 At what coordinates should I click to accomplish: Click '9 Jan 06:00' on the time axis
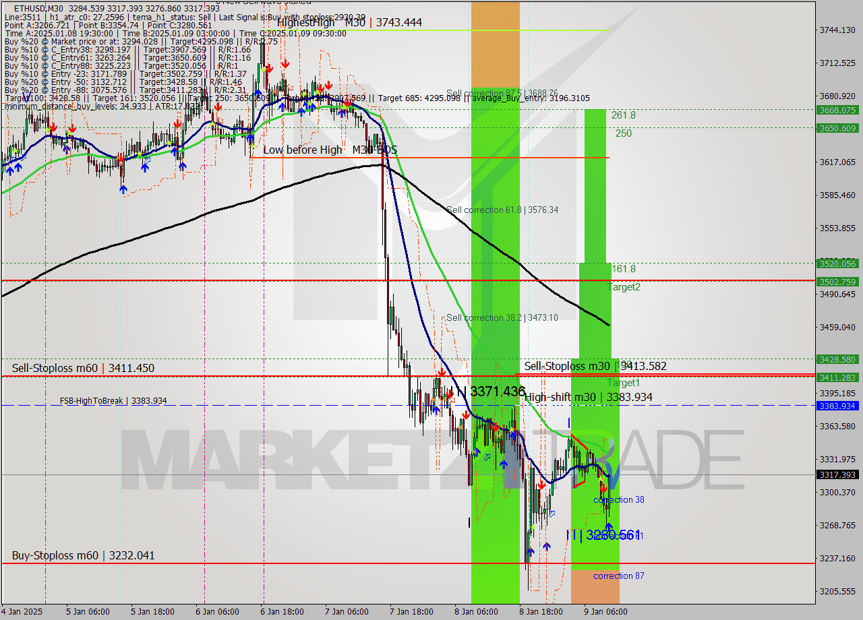tap(605, 612)
